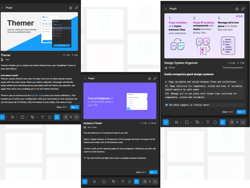Switch to Design mode in Organizer window
This screenshot has width=250, height=188.
click(237, 122)
